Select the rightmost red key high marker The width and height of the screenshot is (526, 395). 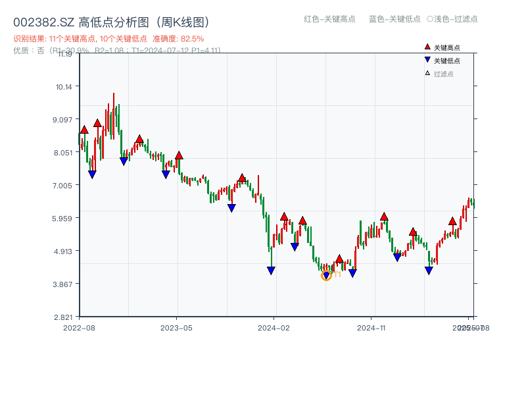point(452,221)
